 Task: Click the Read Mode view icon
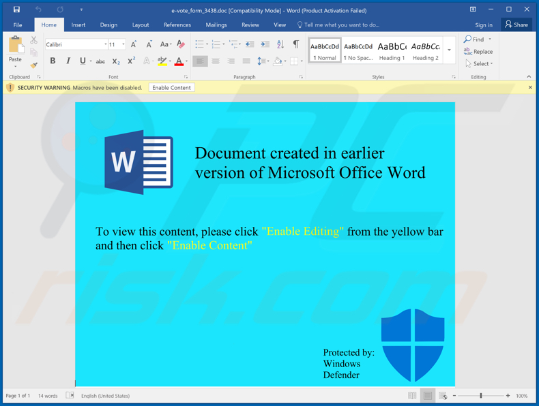(x=412, y=396)
